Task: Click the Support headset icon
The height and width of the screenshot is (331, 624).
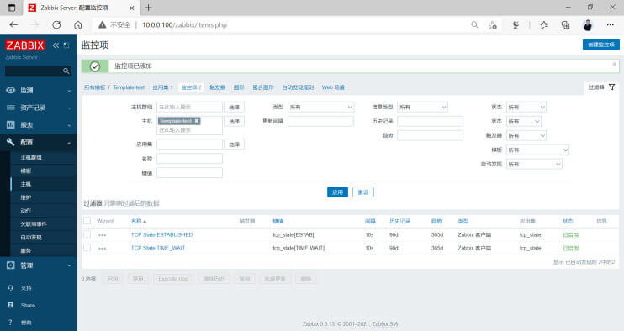Action: coord(11,287)
